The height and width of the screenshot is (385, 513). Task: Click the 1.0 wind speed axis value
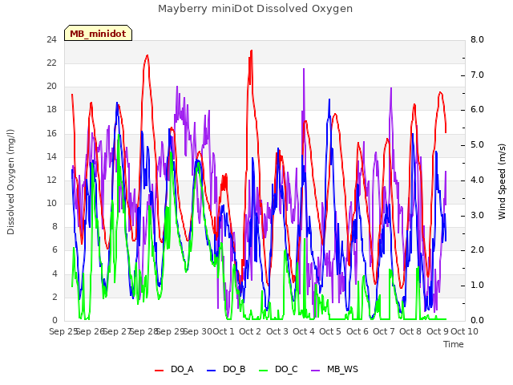pyautogui.click(x=477, y=286)
